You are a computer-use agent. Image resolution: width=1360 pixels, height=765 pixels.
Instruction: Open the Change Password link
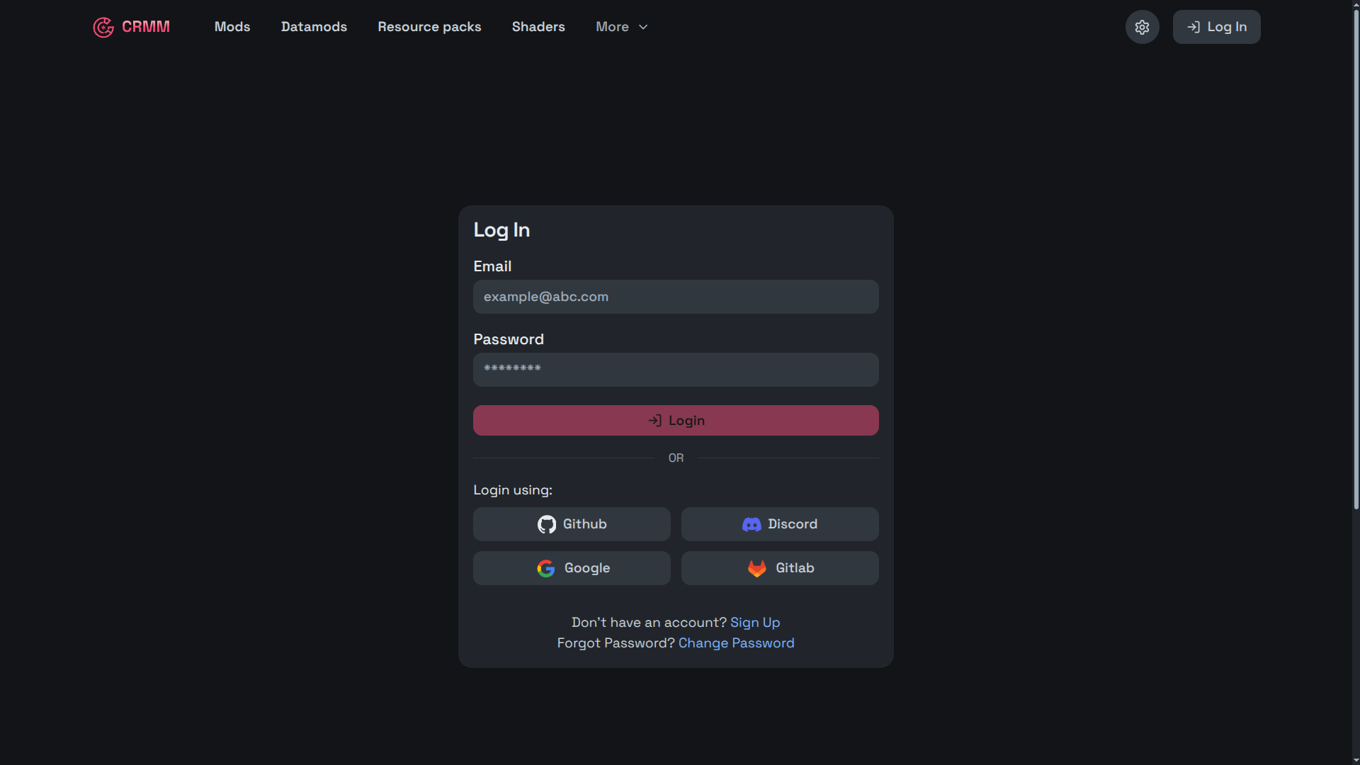click(x=737, y=643)
